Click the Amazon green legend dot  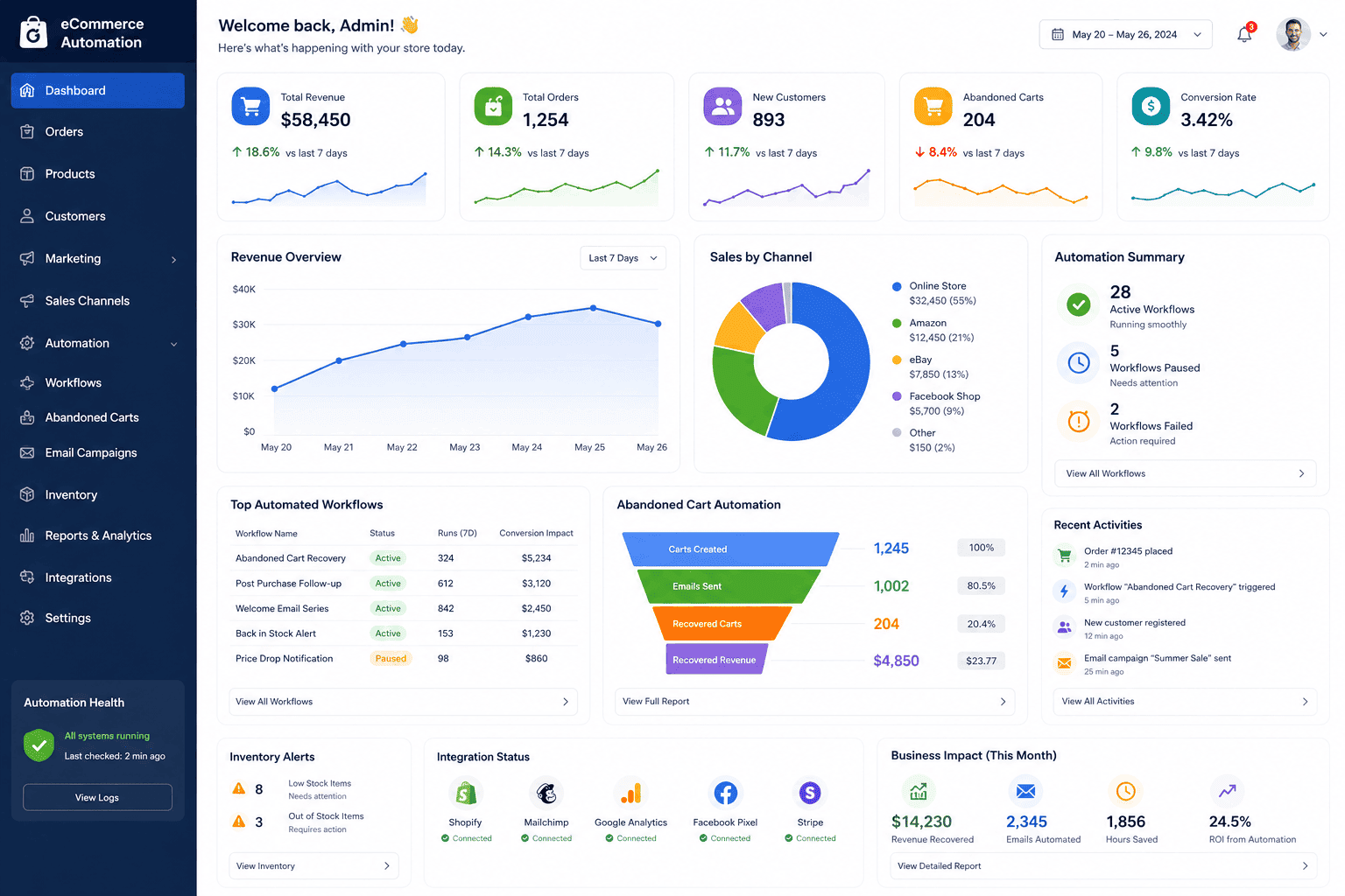897,323
